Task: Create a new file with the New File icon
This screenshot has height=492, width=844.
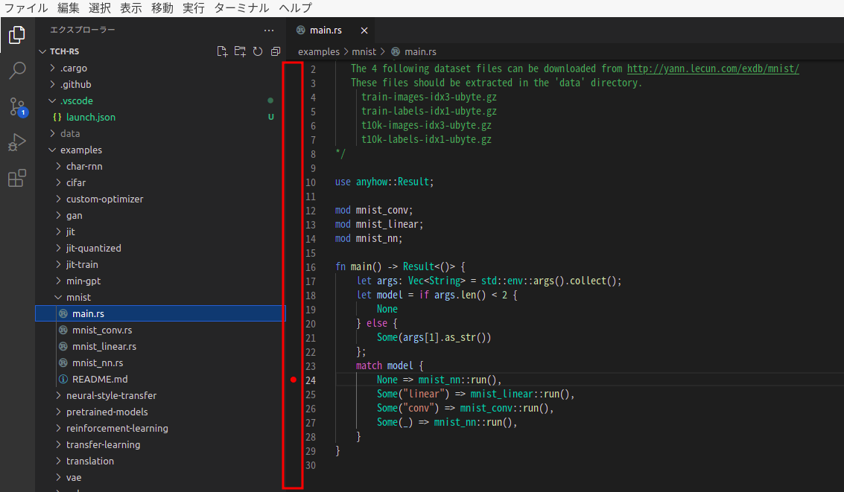Action: 221,51
